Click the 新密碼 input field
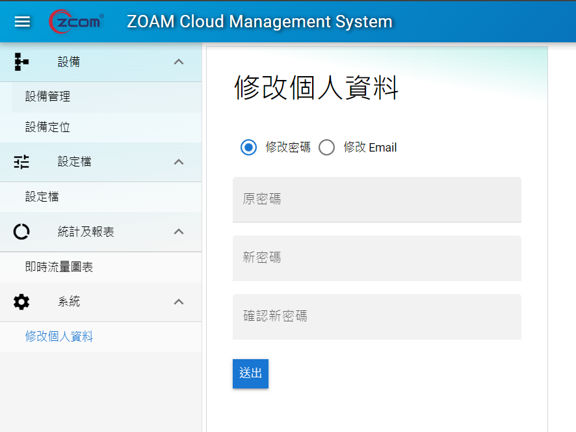This screenshot has height=432, width=576. (x=376, y=258)
